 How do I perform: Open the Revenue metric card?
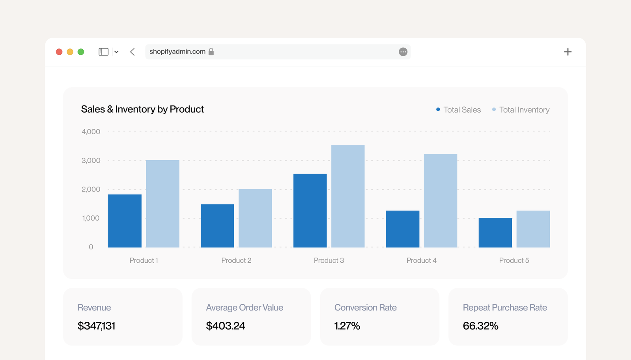pos(123,317)
